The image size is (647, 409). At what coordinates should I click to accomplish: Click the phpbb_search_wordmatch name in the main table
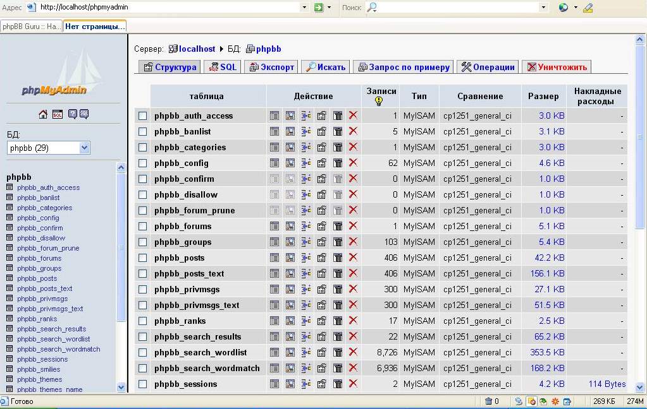[207, 368]
